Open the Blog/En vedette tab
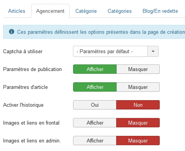The height and width of the screenshot is (151, 185). 160,11
